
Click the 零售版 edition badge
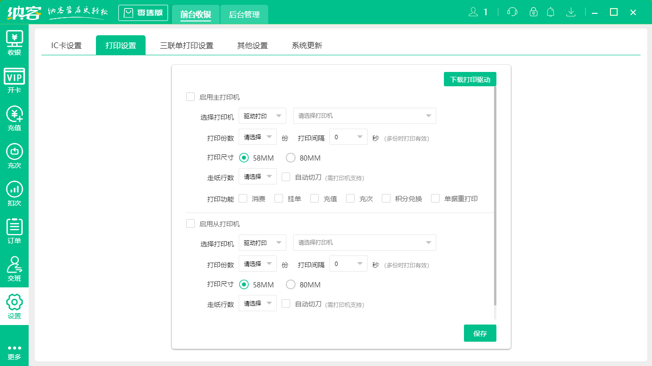(x=144, y=13)
